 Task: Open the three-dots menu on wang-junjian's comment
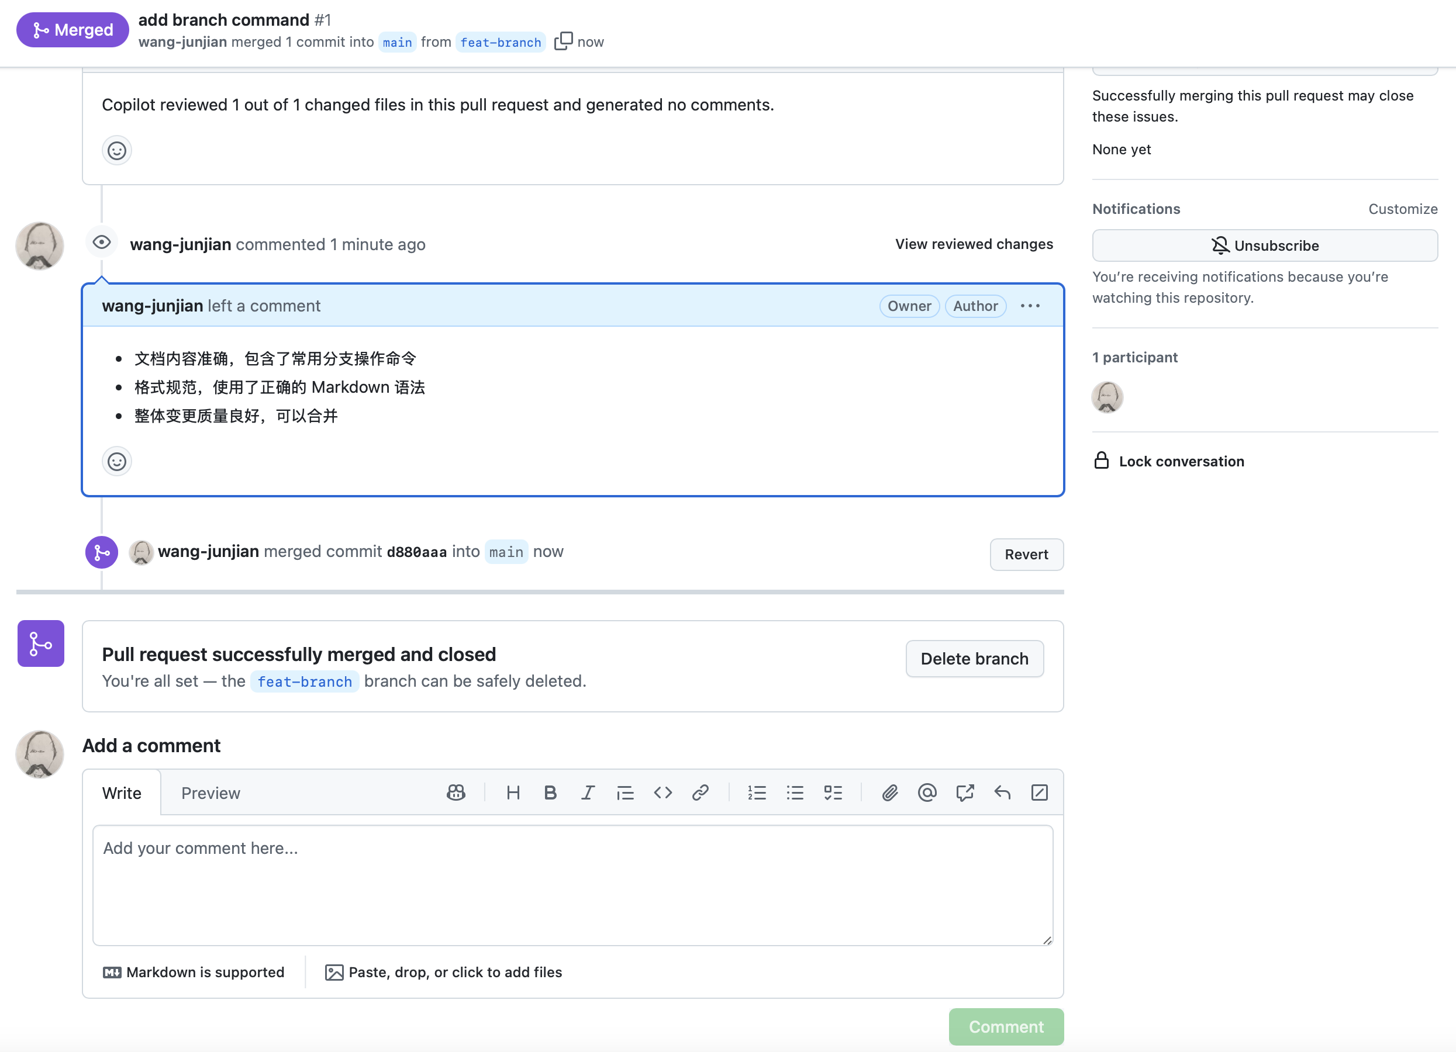[x=1030, y=306]
